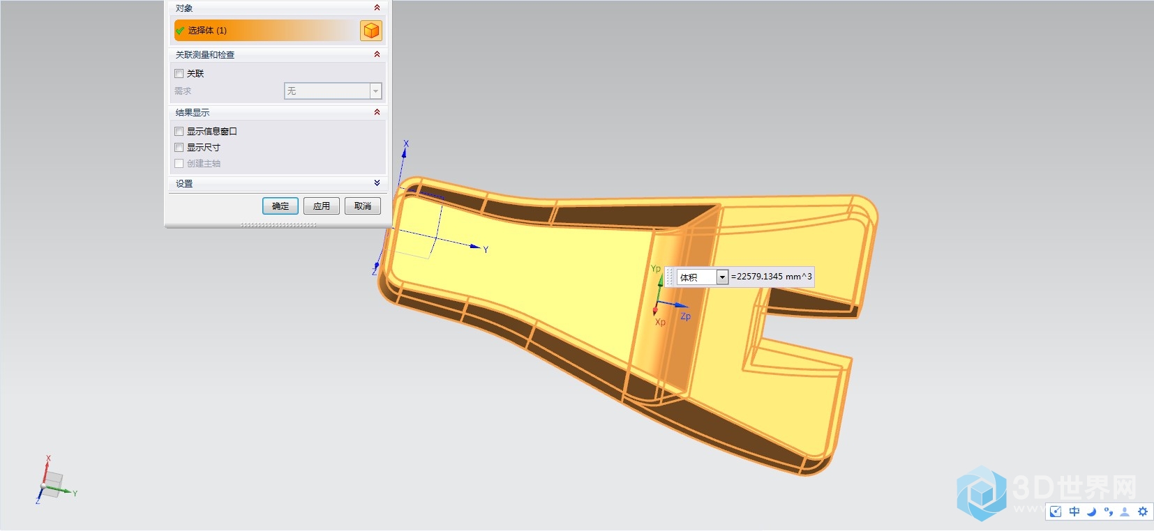Click the user account icon in IME bar
This screenshot has width=1154, height=531.
pos(1125,511)
